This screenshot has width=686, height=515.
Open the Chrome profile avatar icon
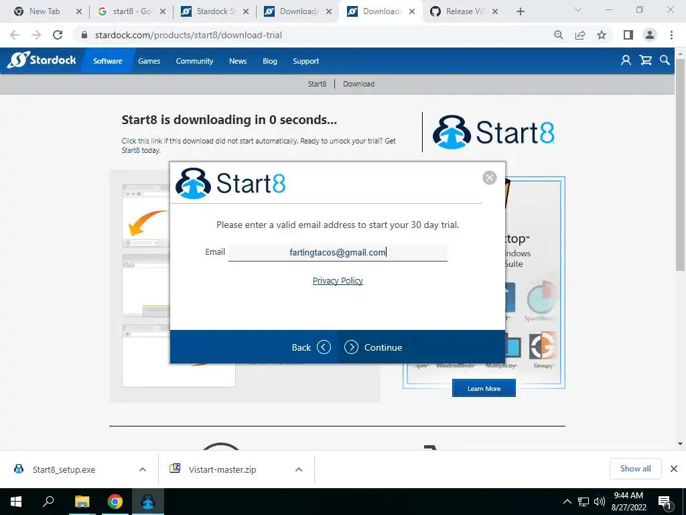point(650,35)
